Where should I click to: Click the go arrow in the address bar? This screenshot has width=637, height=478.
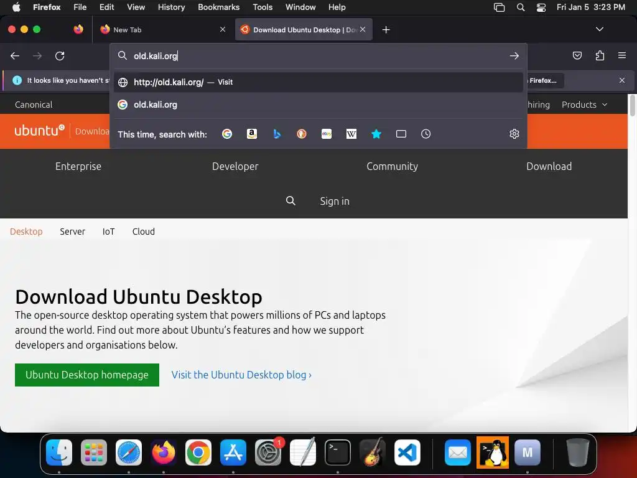(x=514, y=55)
